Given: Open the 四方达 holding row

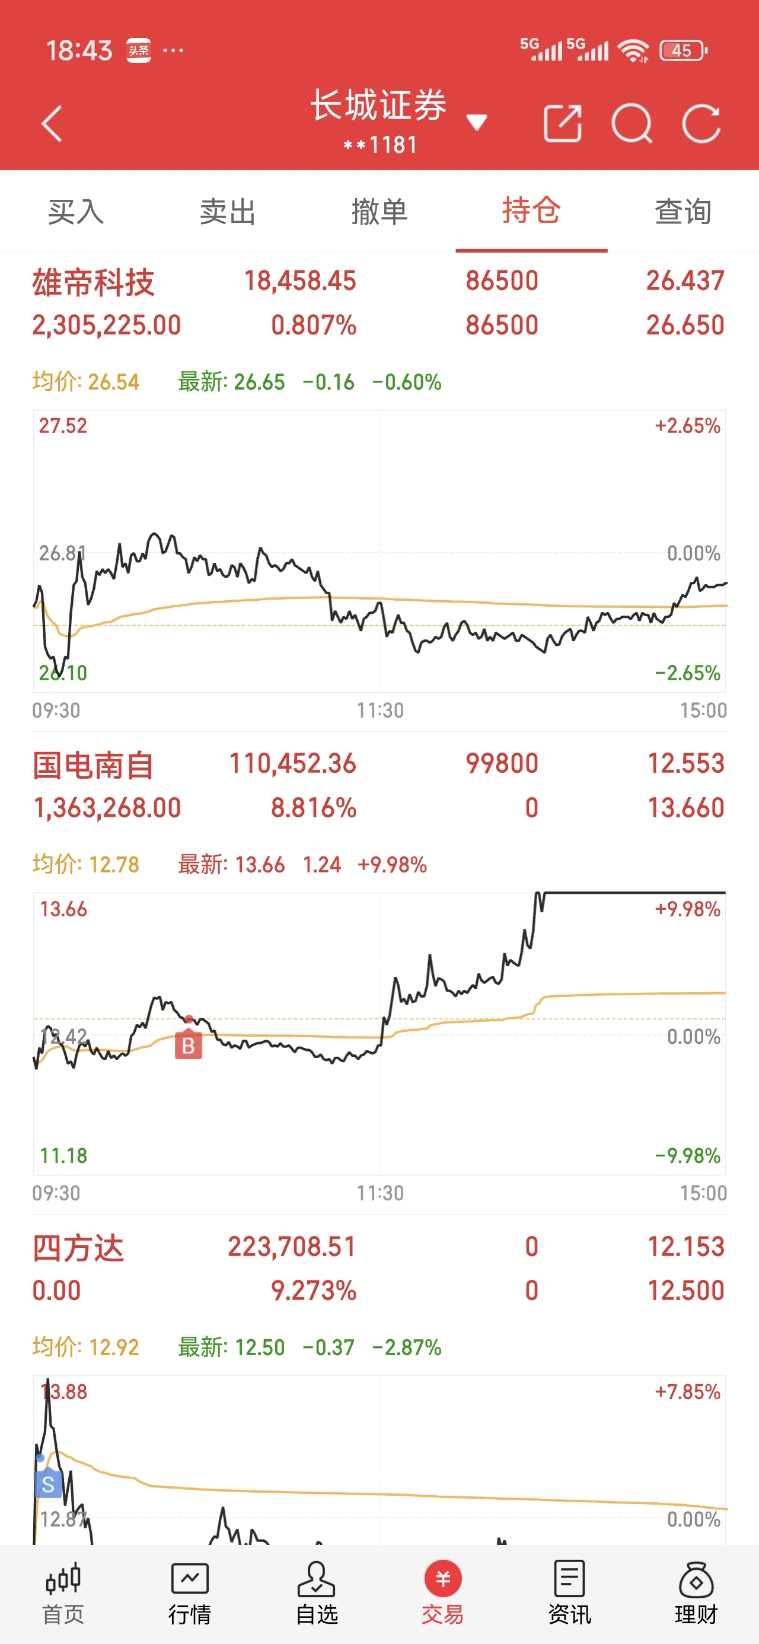Looking at the screenshot, I should [379, 1268].
